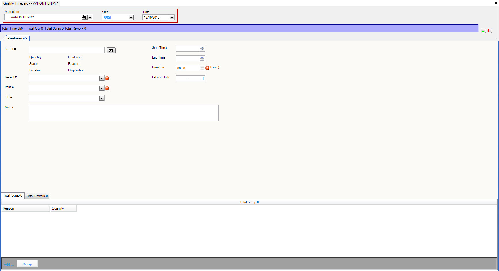
Task: Click the Labour Units field
Action: click(191, 78)
